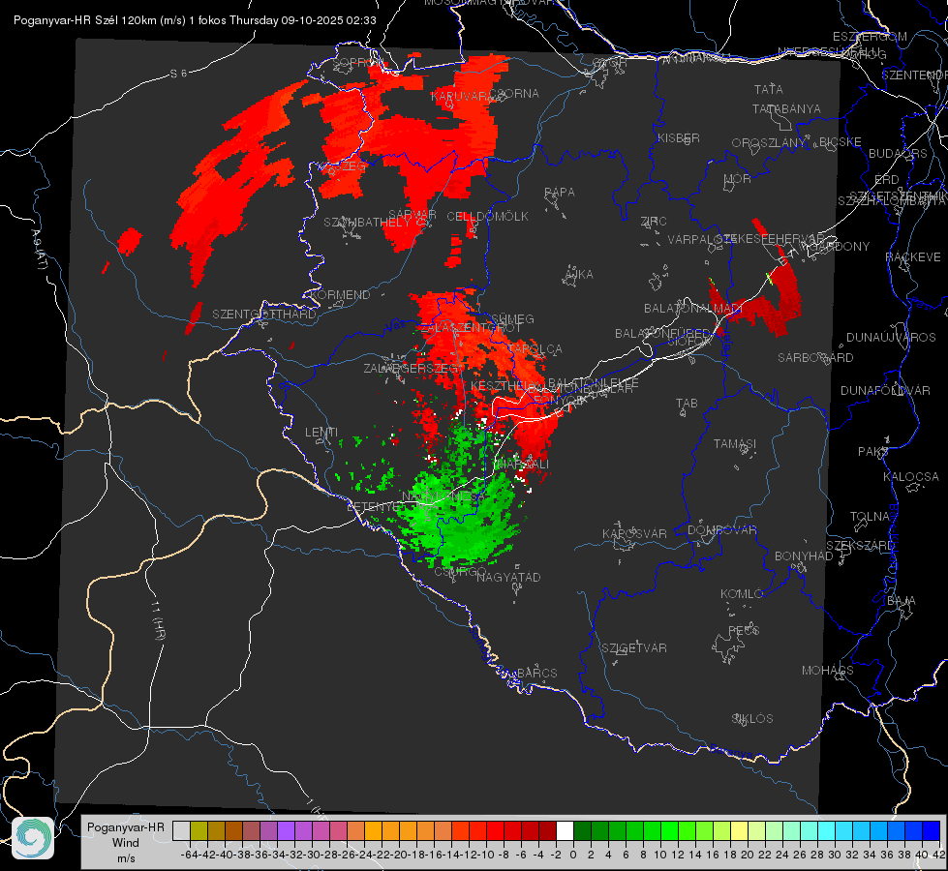Image resolution: width=948 pixels, height=871 pixels.
Task: Click the 11 (HR) road label
Action: (x=159, y=620)
